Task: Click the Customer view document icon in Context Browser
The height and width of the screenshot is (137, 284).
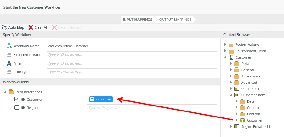Action: 231,57
